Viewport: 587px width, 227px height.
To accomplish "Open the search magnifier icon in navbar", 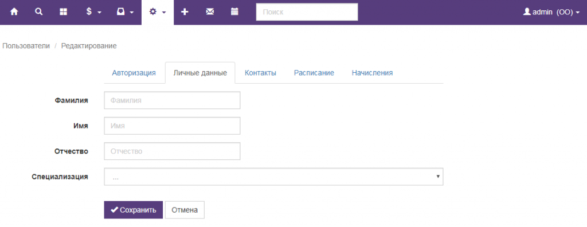I will [38, 12].
